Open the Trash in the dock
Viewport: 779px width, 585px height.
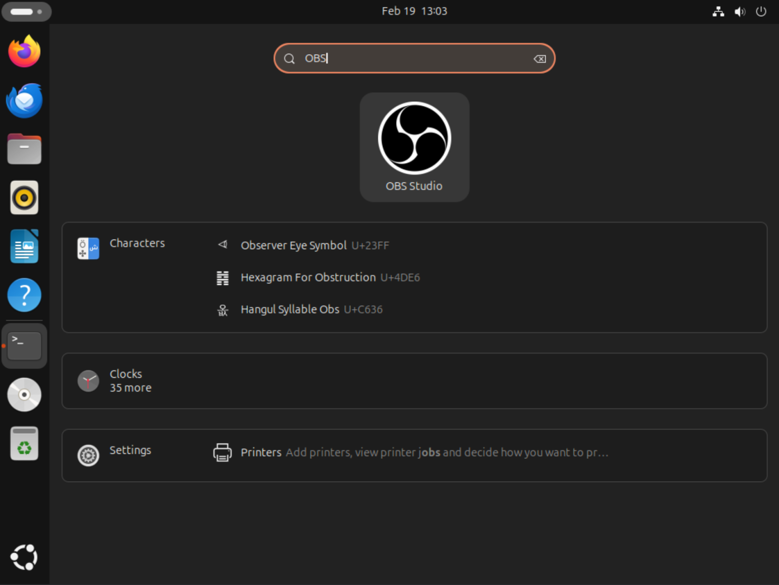pyautogui.click(x=24, y=443)
